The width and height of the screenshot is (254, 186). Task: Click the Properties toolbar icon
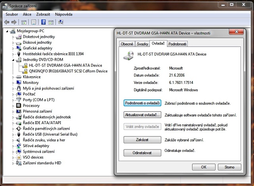point(33,22)
